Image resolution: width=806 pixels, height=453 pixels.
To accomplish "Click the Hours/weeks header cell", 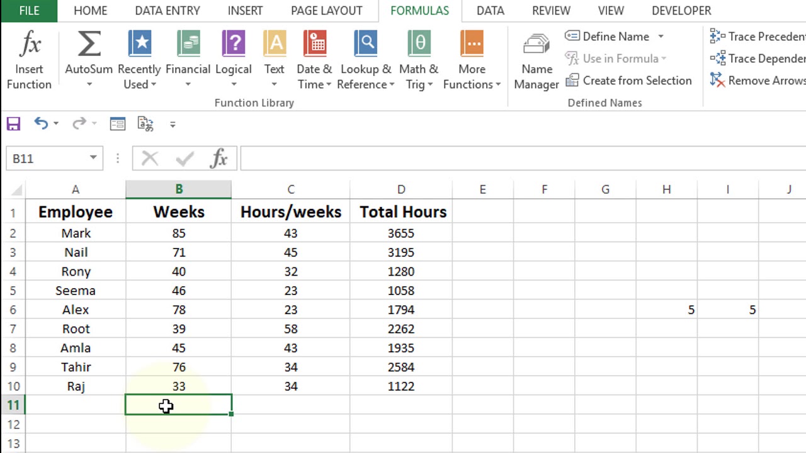I will click(x=290, y=212).
